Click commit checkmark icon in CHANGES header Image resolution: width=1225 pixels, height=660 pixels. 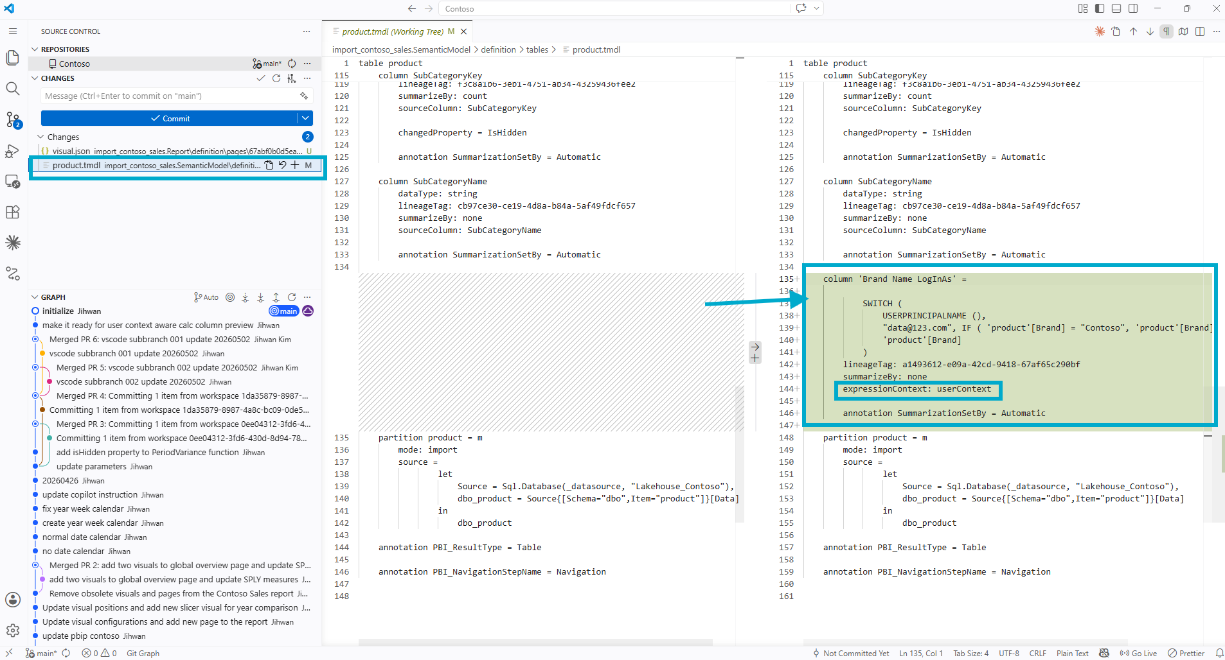(x=260, y=78)
